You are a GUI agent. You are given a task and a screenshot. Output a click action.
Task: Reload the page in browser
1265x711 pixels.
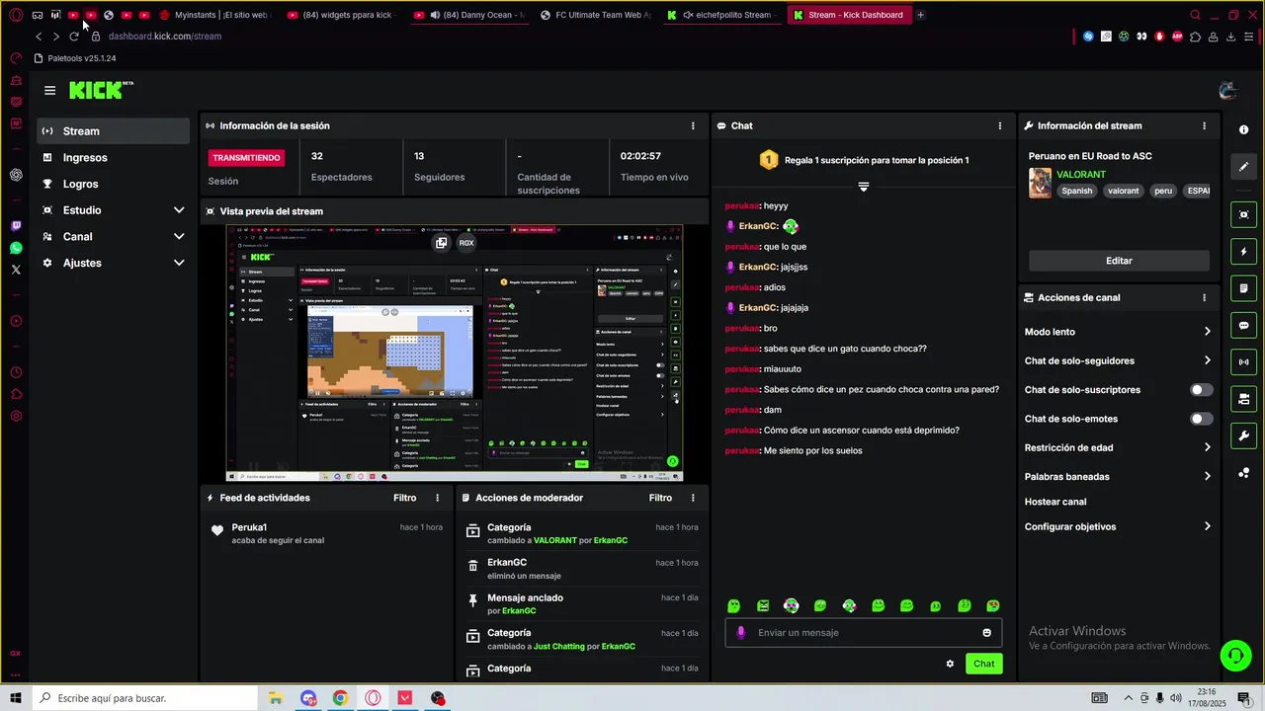point(73,37)
